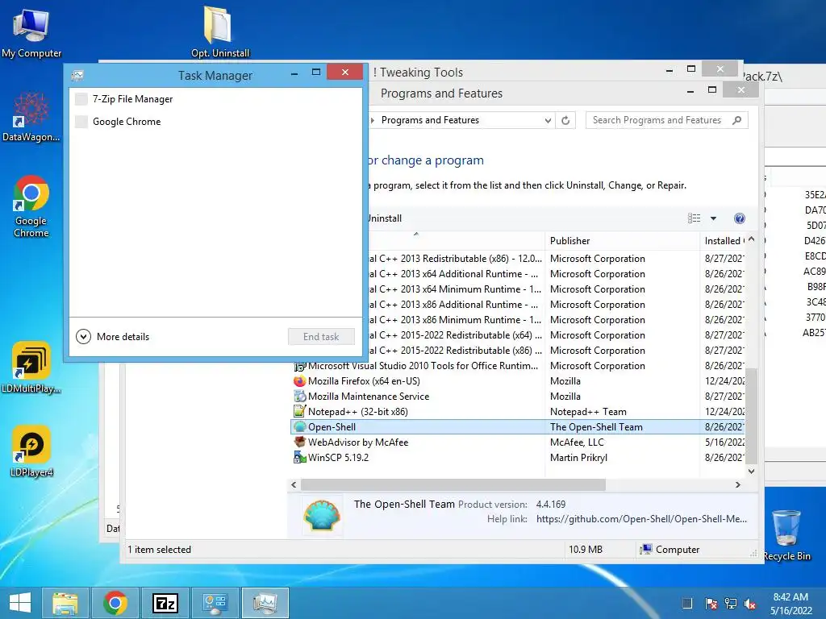Open the Open-Shell GitHub help link
This screenshot has height=619, width=826.
click(641, 519)
